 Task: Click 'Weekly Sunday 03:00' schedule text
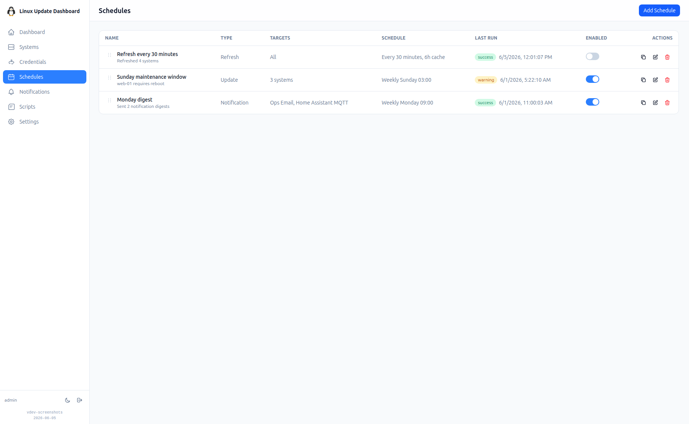click(x=406, y=80)
